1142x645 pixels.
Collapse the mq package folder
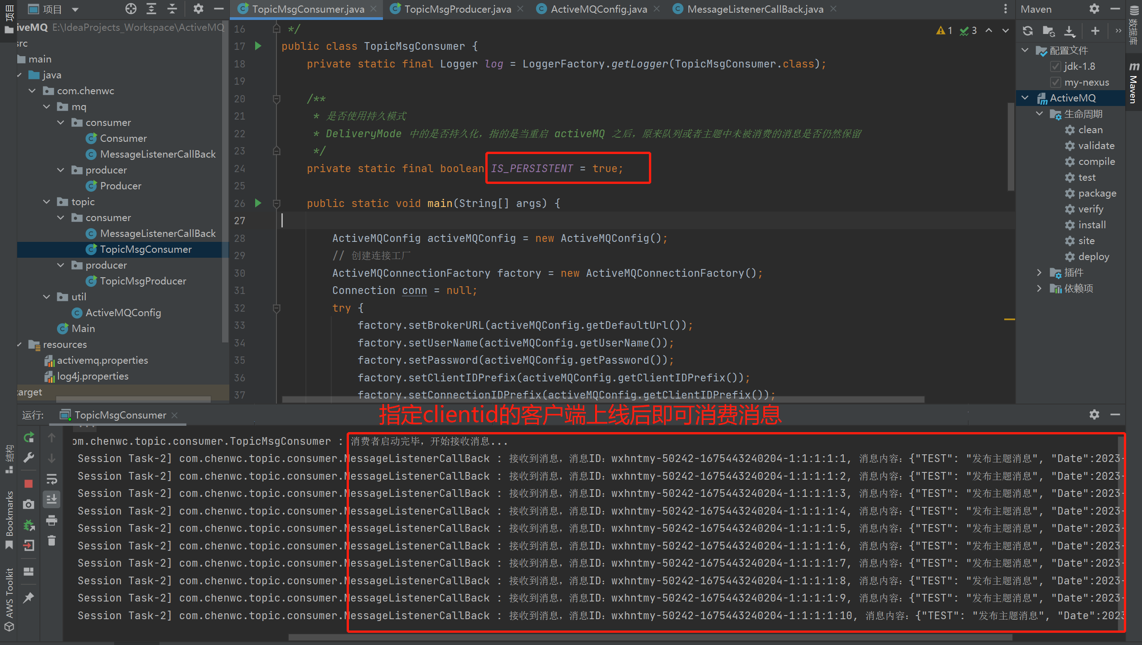[x=47, y=106]
